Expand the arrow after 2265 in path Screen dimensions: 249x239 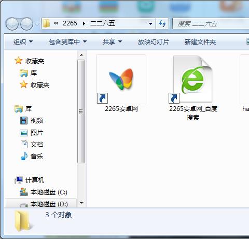coord(84,23)
